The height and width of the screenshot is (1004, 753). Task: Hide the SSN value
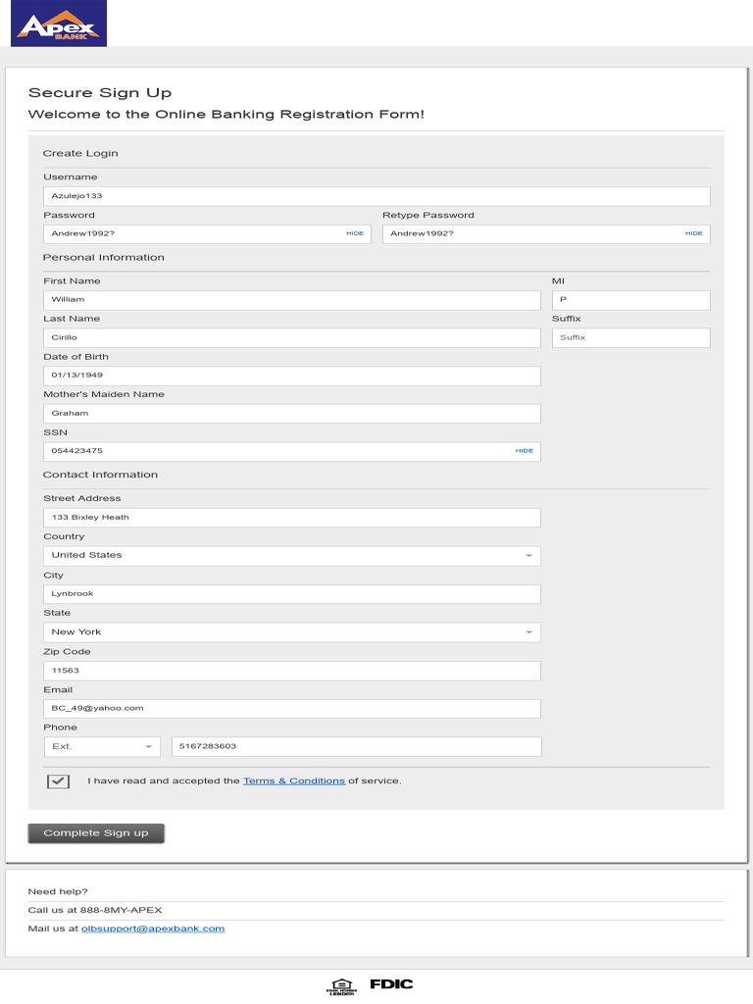[x=525, y=451]
